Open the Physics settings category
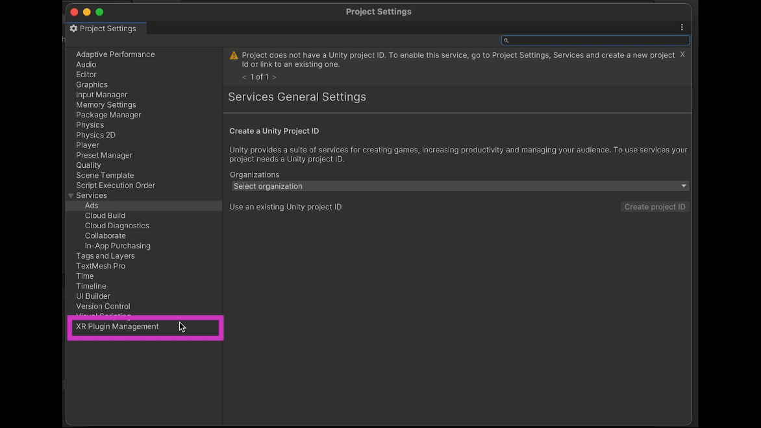Viewport: 761px width, 428px height. coord(90,125)
